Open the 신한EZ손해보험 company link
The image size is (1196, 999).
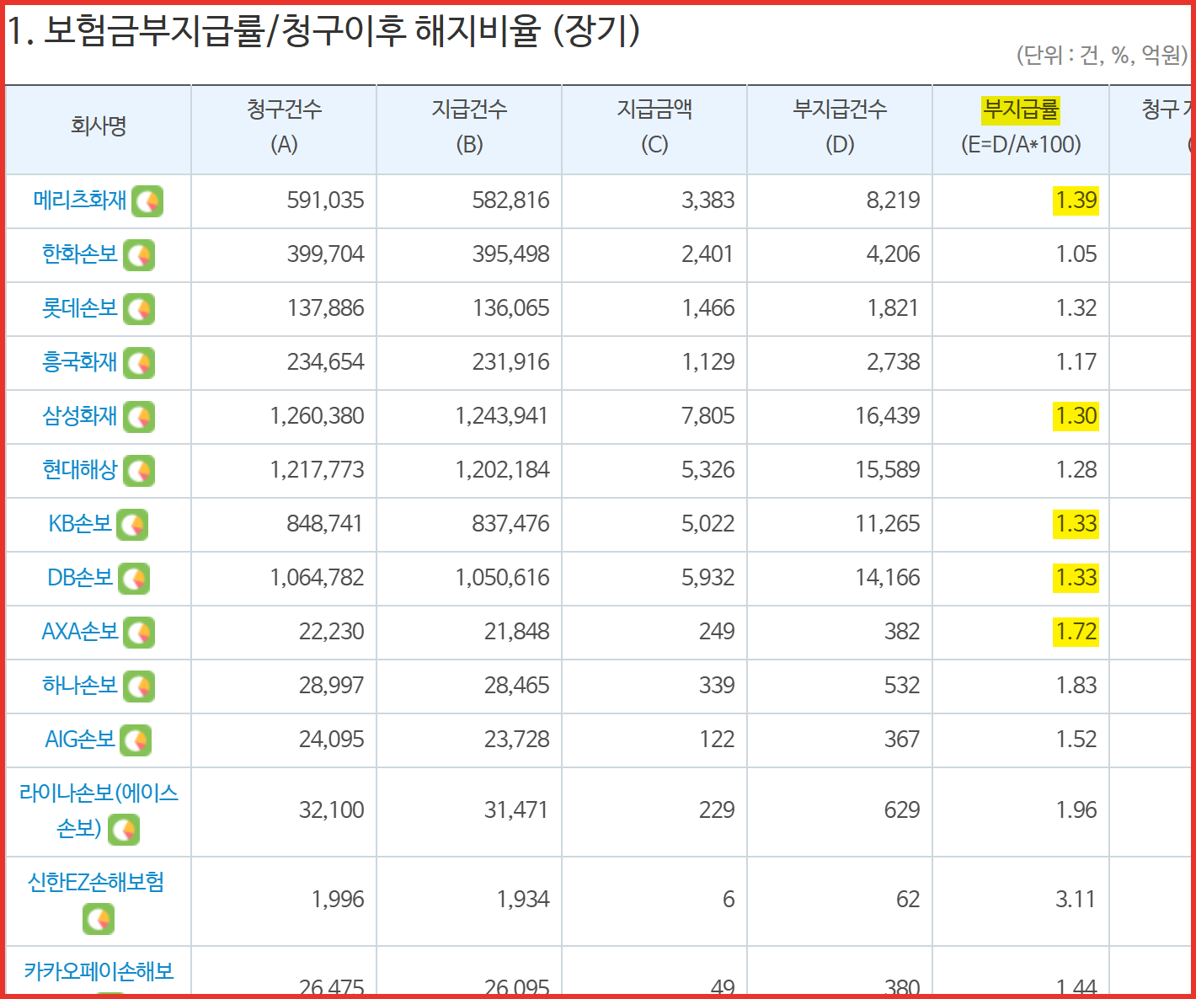pos(96,882)
